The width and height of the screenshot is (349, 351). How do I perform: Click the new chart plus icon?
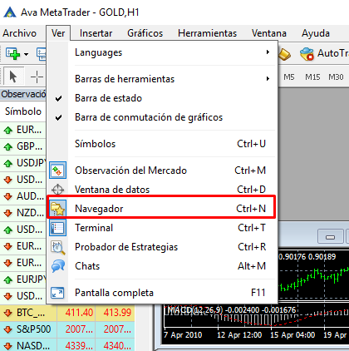click(x=12, y=53)
